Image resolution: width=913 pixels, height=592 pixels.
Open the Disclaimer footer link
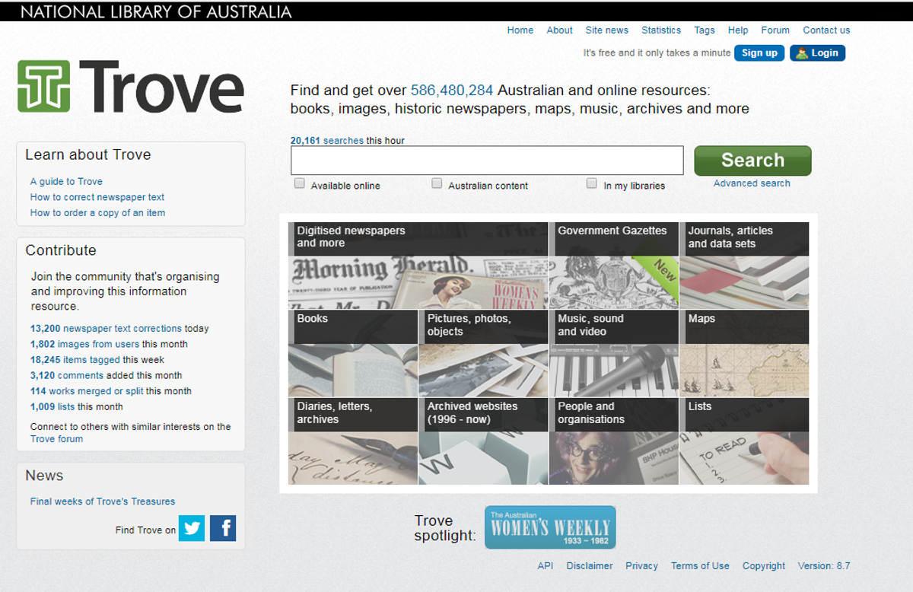pos(590,565)
